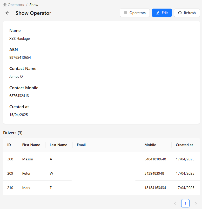Viewport: 202px width, 209px height.
Task: Click the list icon on the Operators button
Action: pyautogui.click(x=126, y=13)
